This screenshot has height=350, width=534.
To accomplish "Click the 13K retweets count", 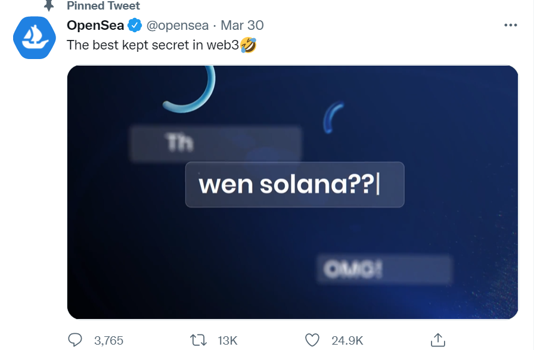I will (x=228, y=340).
